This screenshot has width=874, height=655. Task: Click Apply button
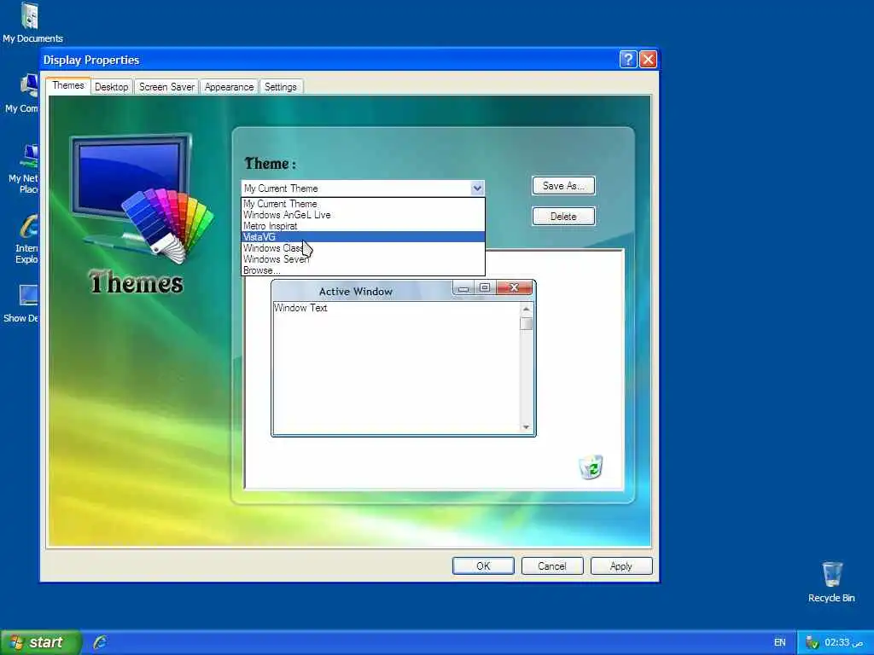tap(621, 566)
